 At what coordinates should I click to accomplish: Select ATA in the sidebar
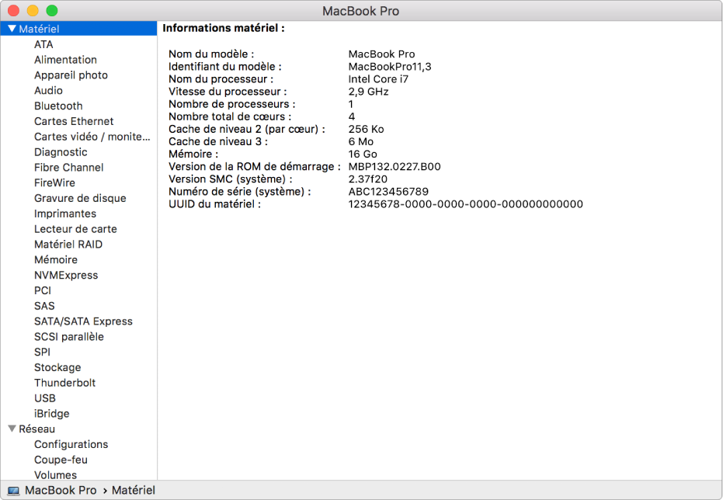[x=43, y=44]
